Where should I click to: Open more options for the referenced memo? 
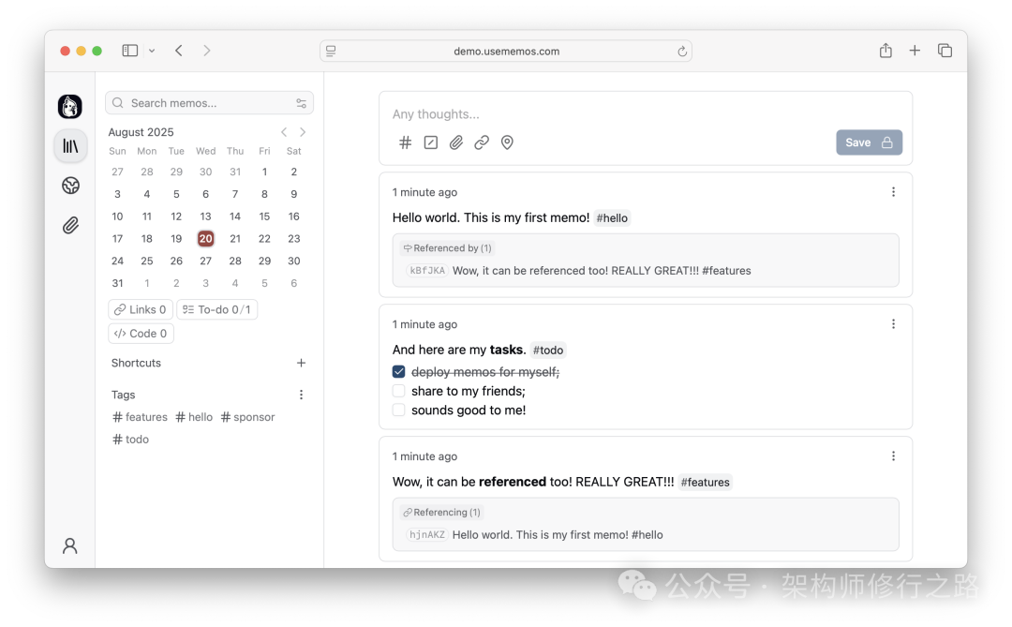coord(893,455)
